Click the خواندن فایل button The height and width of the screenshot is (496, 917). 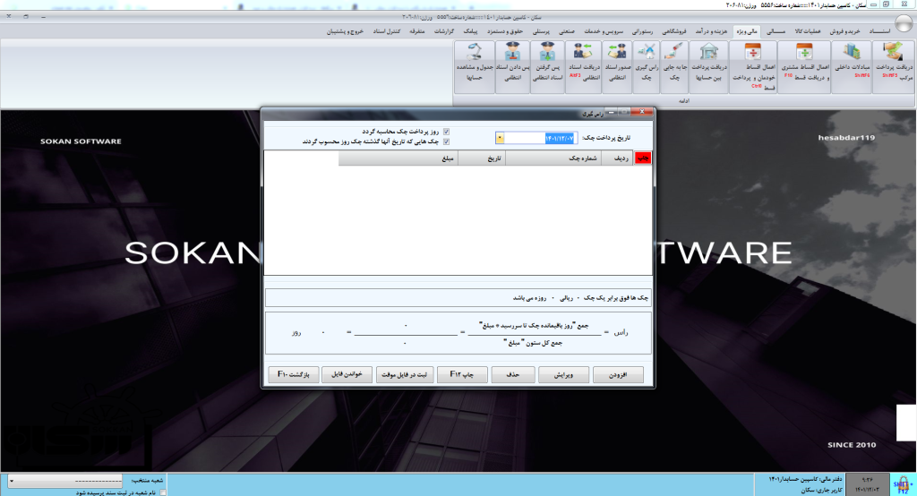[x=347, y=375]
